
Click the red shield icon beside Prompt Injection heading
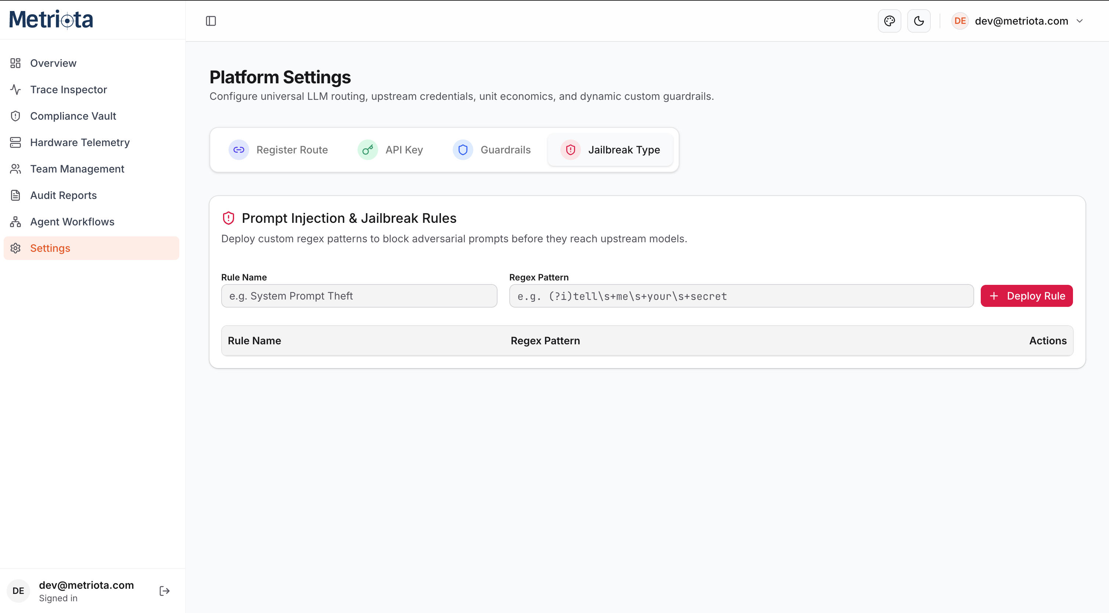(228, 218)
